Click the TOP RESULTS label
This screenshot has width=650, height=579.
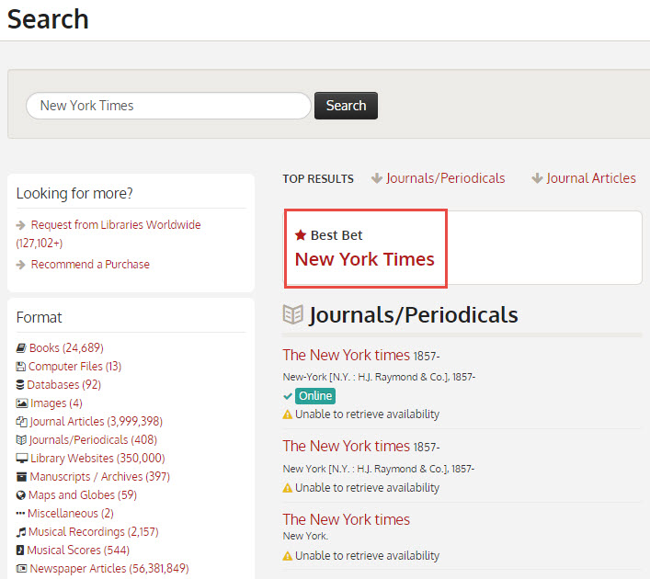click(318, 179)
